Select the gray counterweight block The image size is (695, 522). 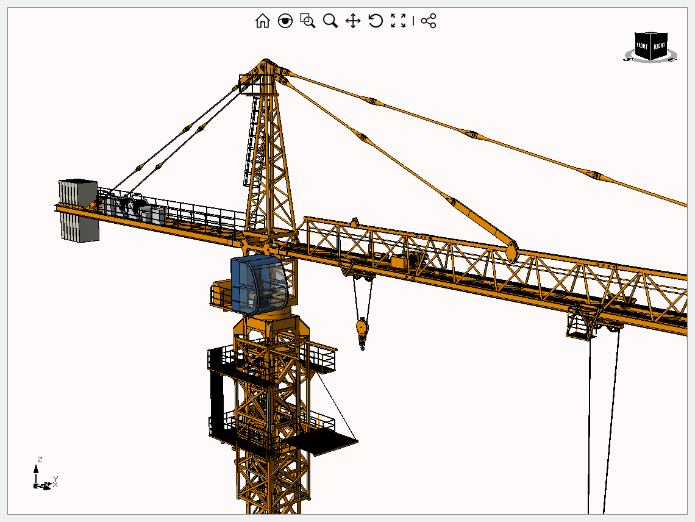79,210
